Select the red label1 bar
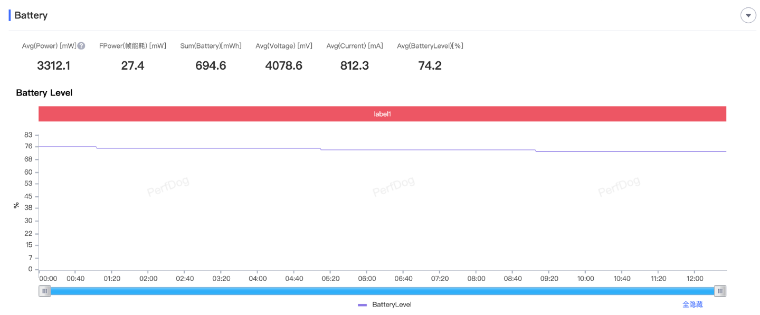760x315 pixels. [382, 114]
